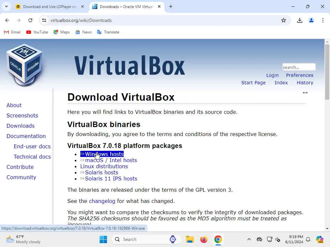Open the Linux distributions link
This screenshot has height=247, width=330.
point(104,166)
